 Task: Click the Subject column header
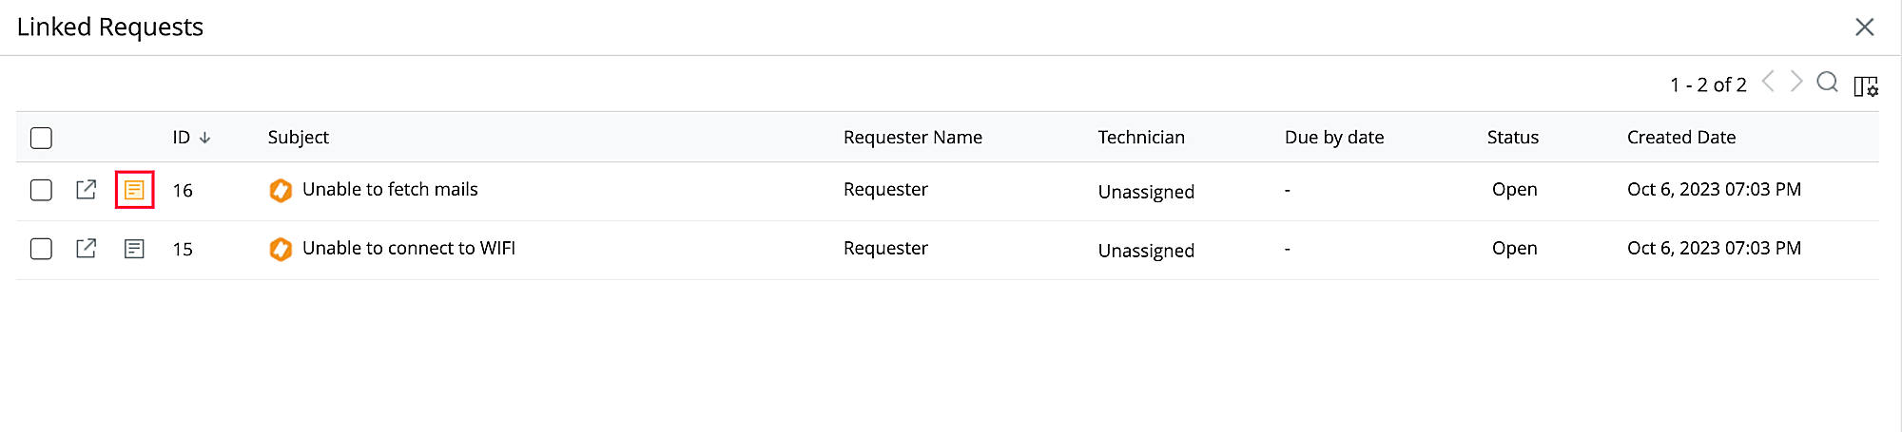(298, 137)
